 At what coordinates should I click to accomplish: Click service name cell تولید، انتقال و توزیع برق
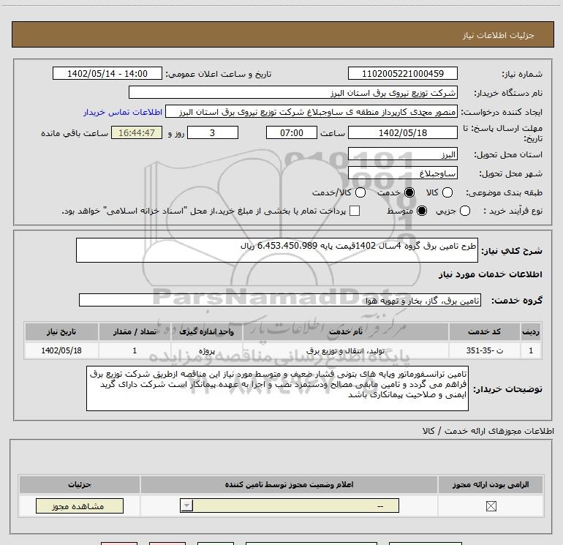tap(345, 350)
